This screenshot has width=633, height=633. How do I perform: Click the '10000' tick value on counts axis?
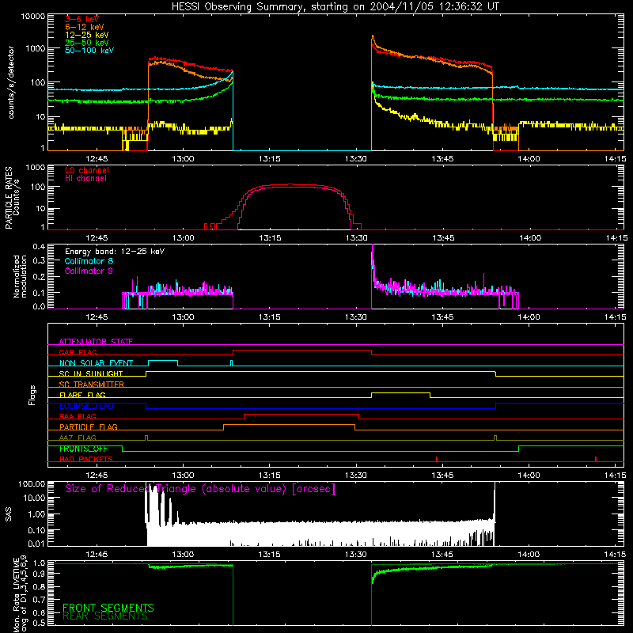(32, 17)
